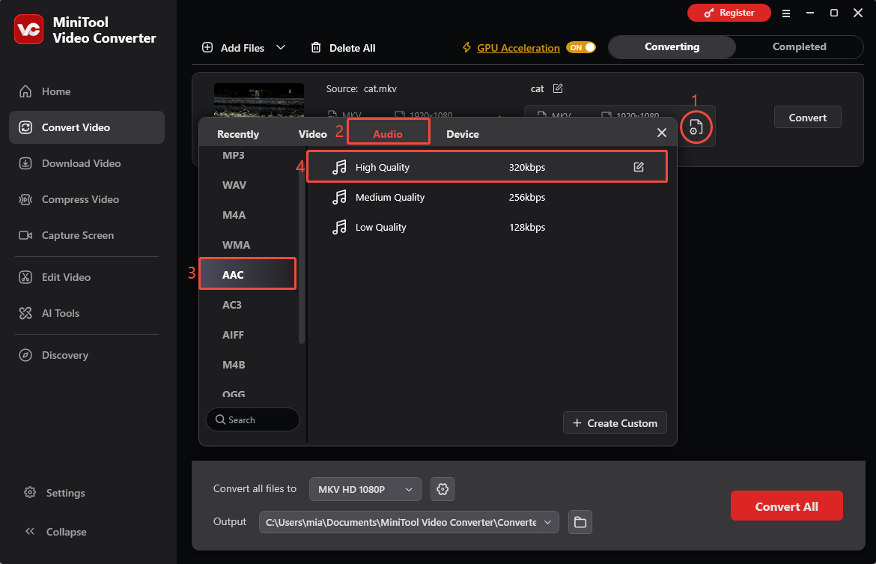The height and width of the screenshot is (564, 876).
Task: Select MP3 in the format list
Action: coord(234,155)
